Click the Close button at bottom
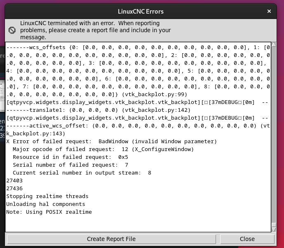Viewport: 284px width, 248px height. point(247,239)
